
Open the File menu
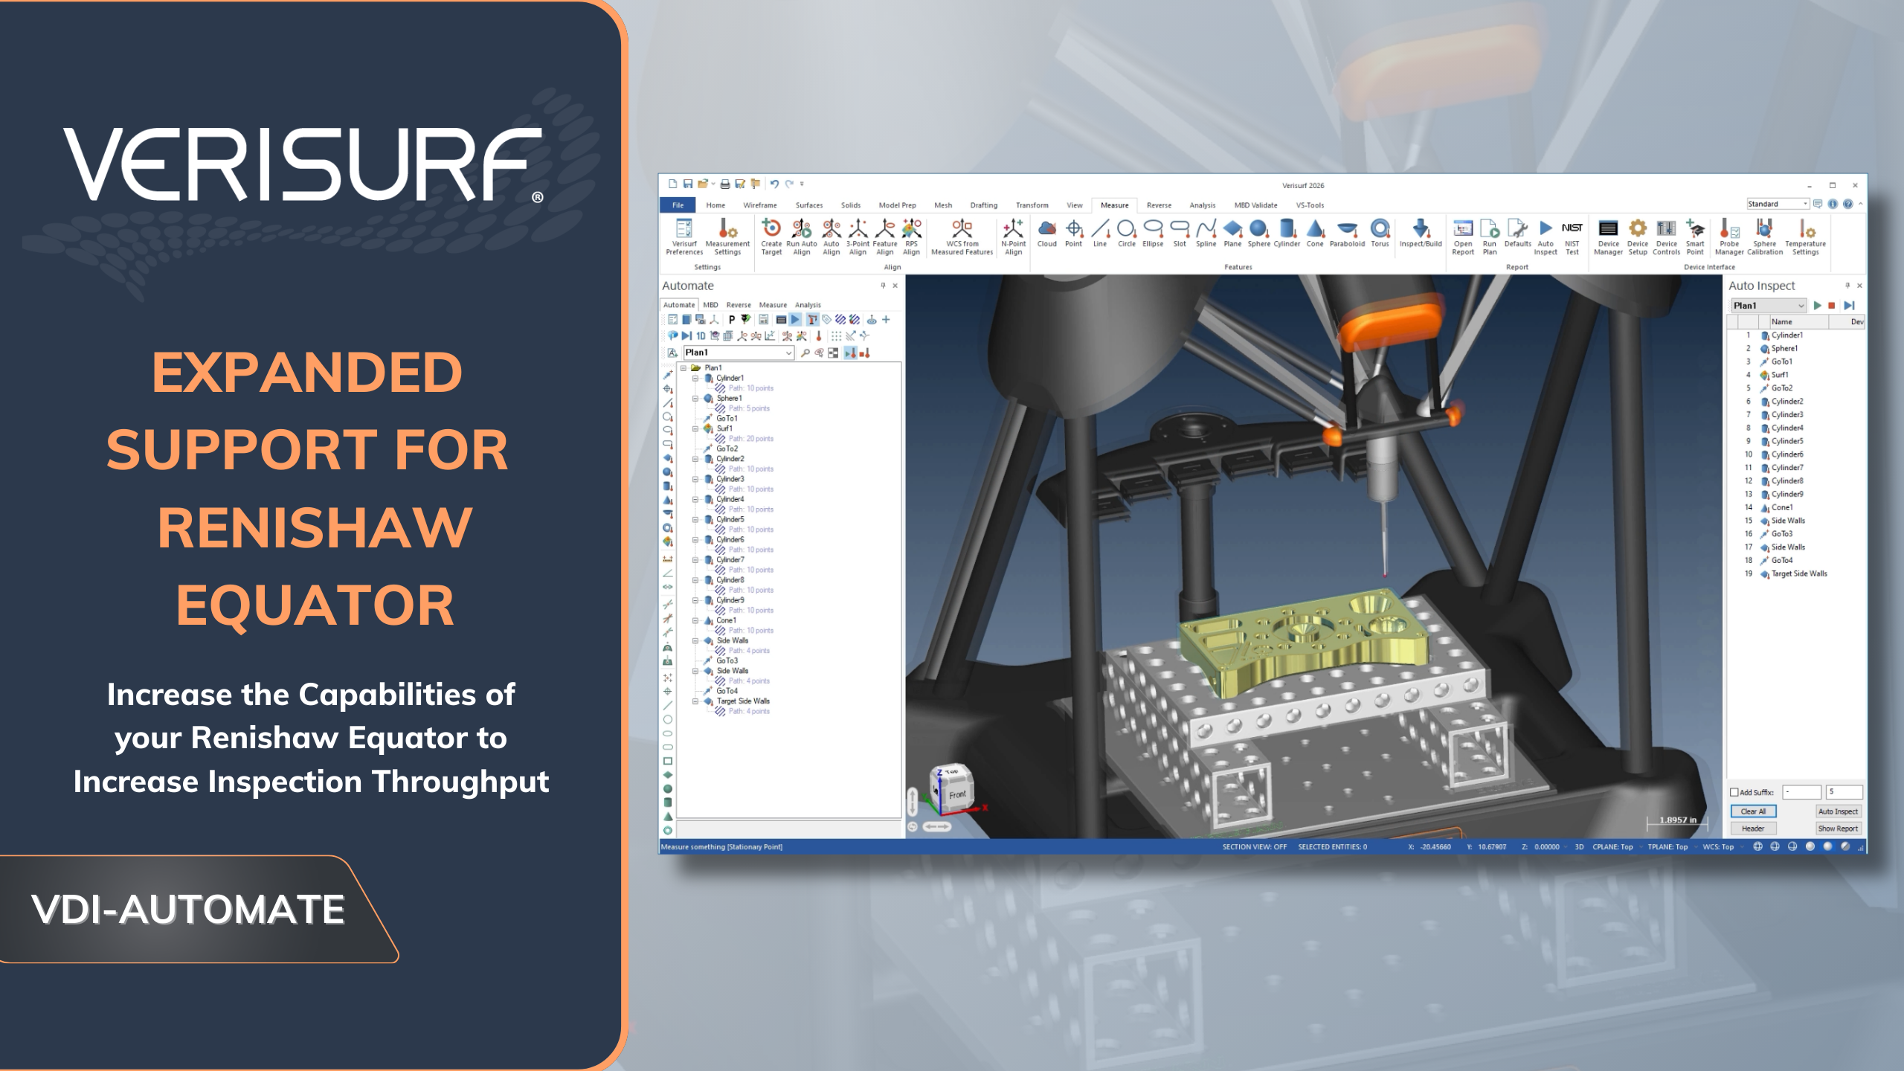(678, 205)
